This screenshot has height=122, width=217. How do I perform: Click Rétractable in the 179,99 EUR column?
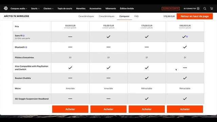147,88
